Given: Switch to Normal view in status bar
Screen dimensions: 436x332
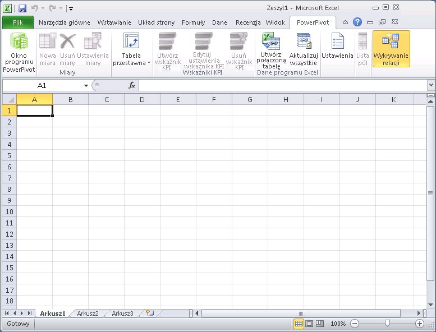Looking at the screenshot, I should click(299, 324).
